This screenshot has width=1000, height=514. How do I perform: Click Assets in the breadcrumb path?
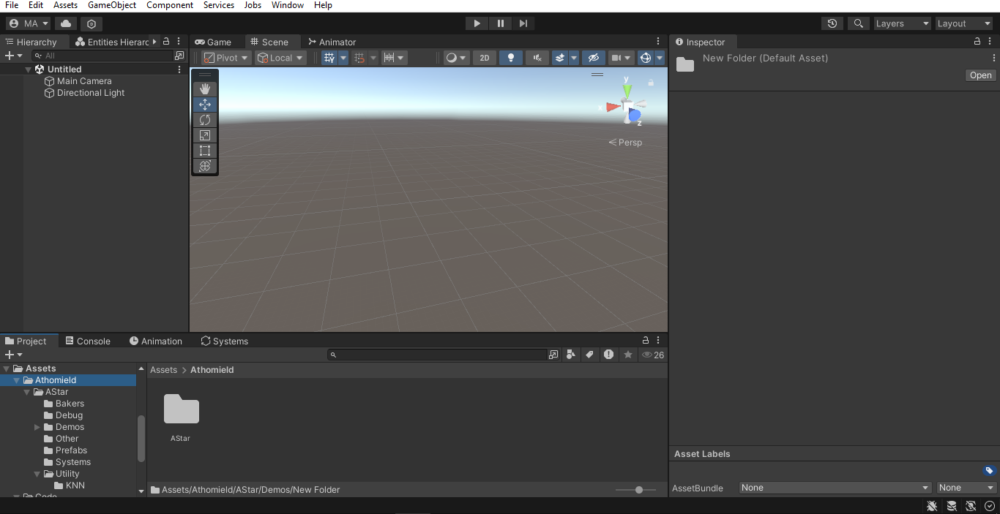pos(163,370)
